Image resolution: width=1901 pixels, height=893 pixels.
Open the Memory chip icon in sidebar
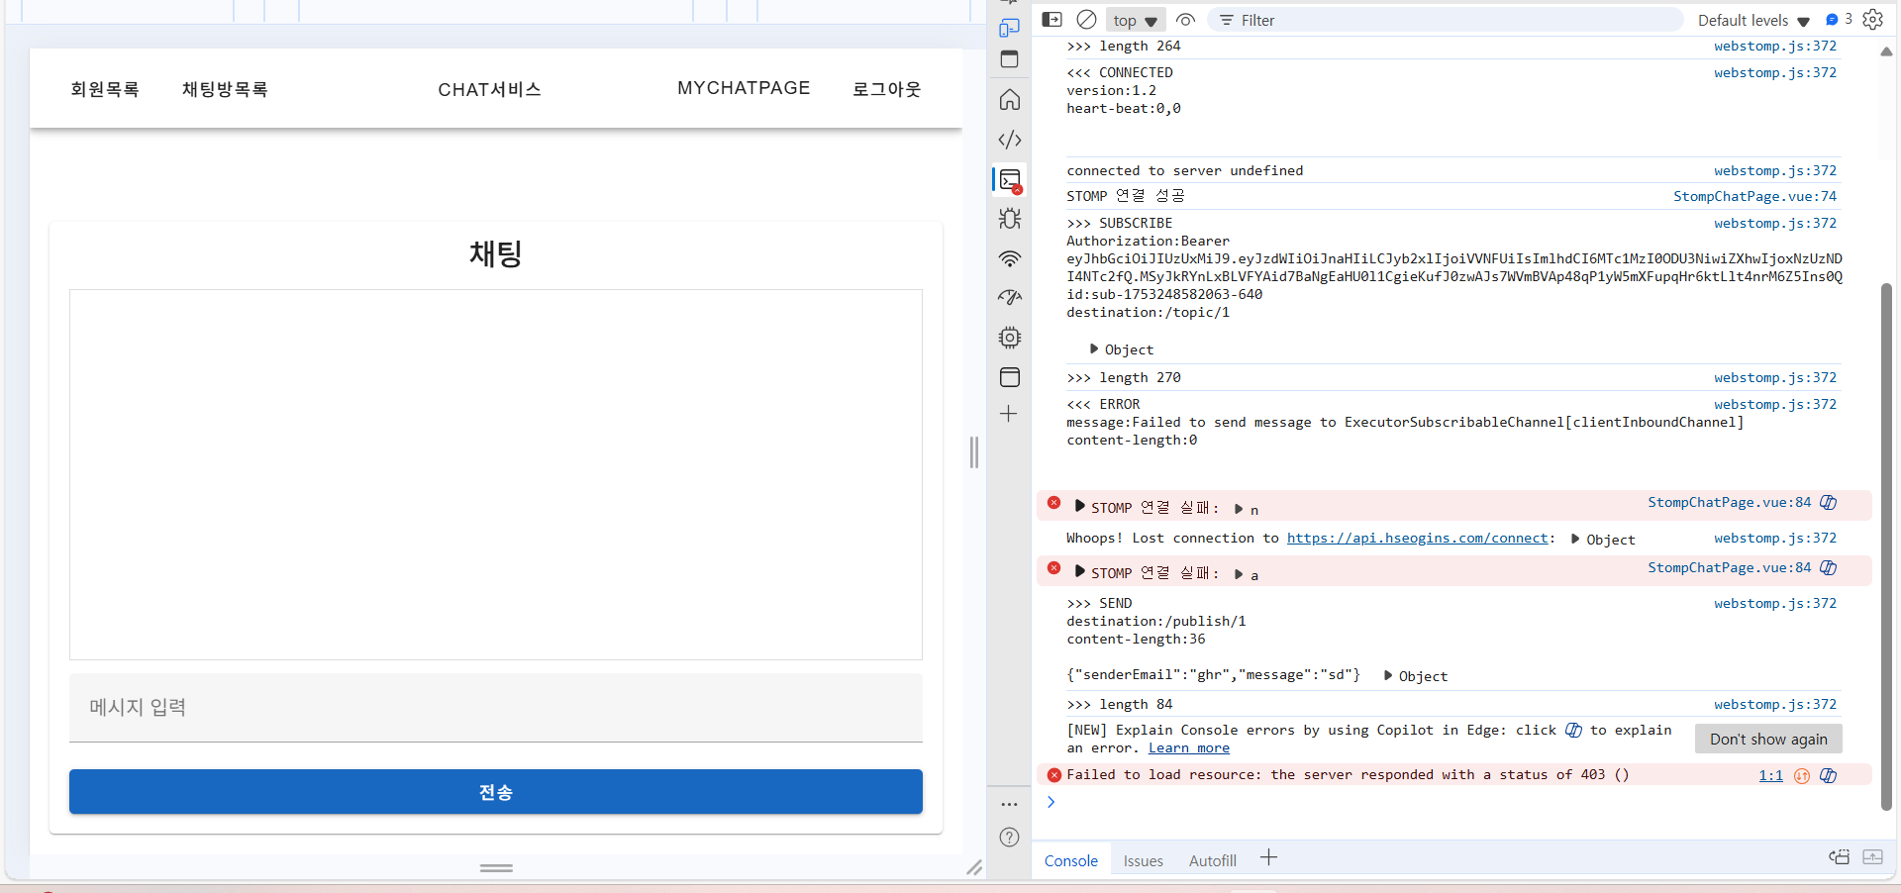coord(1009,338)
